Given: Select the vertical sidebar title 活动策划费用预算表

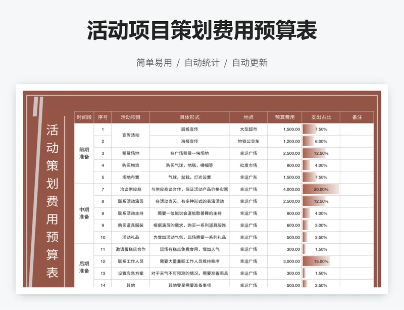Looking at the screenshot, I should tap(53, 201).
